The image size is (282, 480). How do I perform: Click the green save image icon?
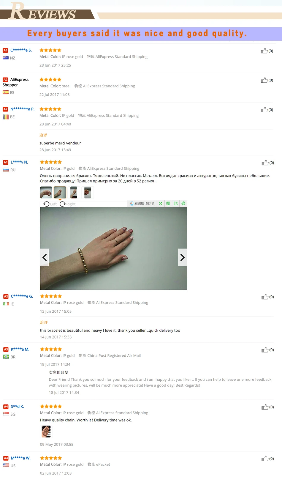tap(168, 203)
